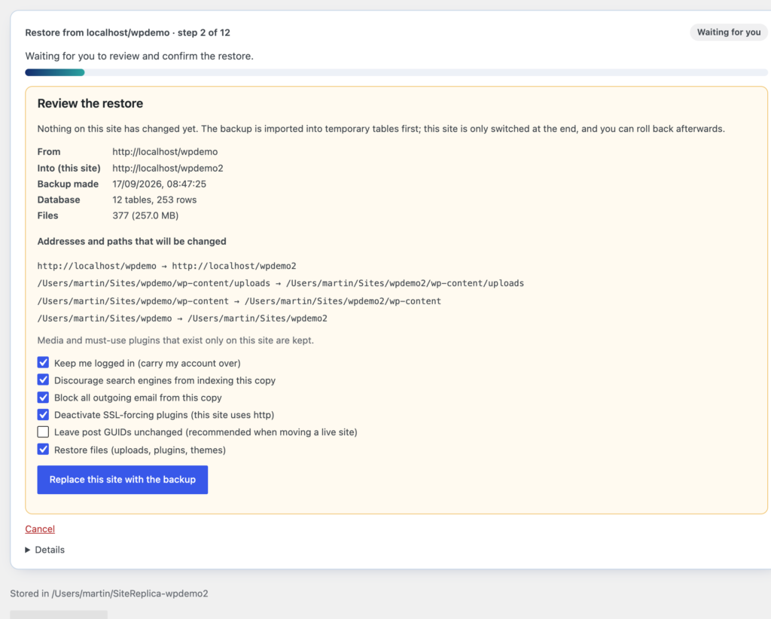The height and width of the screenshot is (619, 771).
Task: Toggle Discourage search engines from indexing checkbox
Action: click(x=43, y=380)
